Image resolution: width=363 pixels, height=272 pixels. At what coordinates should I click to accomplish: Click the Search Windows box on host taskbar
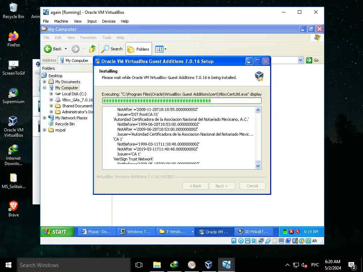74,265
